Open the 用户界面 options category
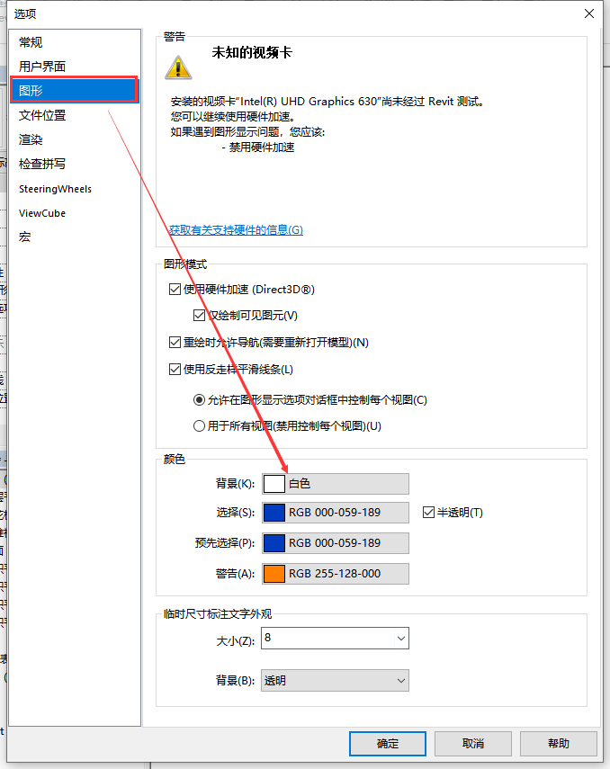This screenshot has height=769, width=610. [75, 67]
